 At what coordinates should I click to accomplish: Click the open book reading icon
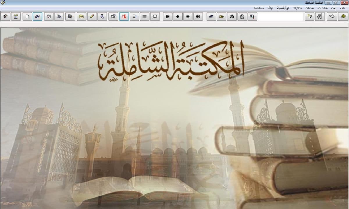point(155,17)
